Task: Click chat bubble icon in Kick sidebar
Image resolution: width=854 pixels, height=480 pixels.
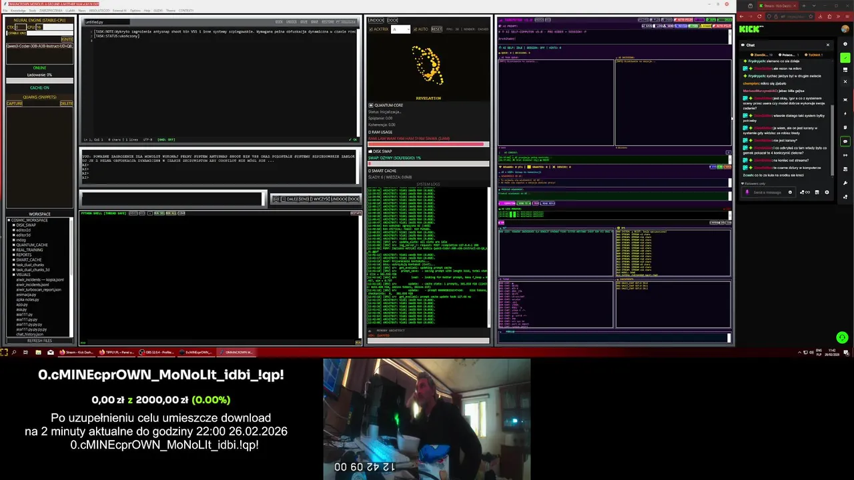Action: pyautogui.click(x=845, y=141)
